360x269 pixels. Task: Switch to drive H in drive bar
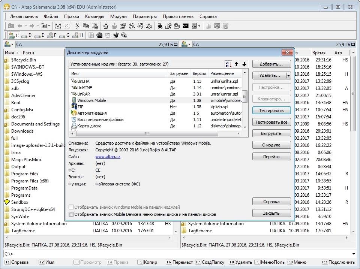coord(77,35)
